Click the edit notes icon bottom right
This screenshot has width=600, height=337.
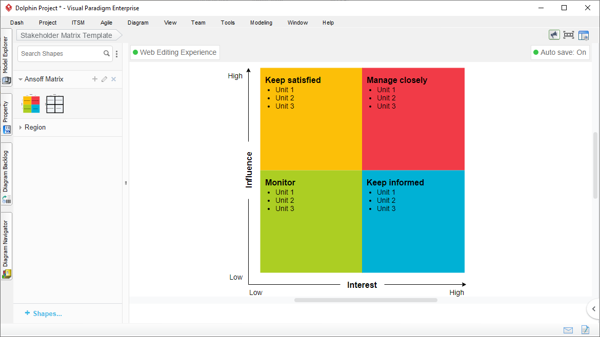(585, 330)
